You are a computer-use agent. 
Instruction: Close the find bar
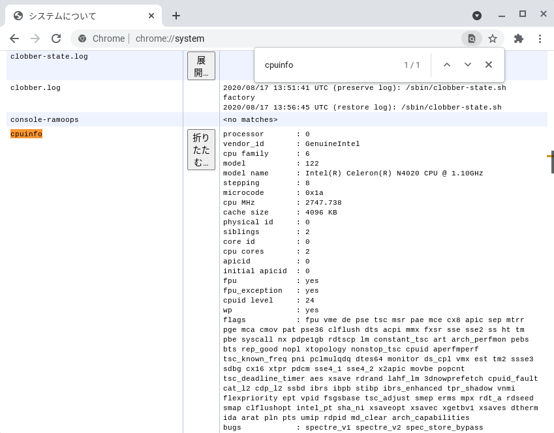tap(489, 65)
